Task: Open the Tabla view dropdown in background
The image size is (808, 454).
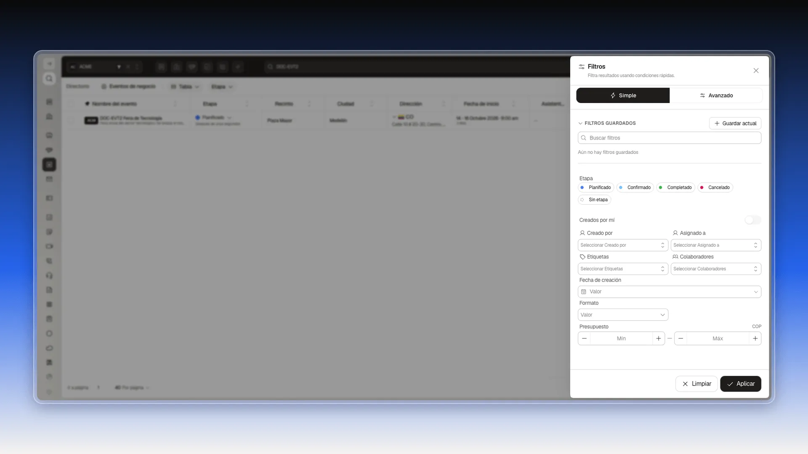Action: point(185,87)
